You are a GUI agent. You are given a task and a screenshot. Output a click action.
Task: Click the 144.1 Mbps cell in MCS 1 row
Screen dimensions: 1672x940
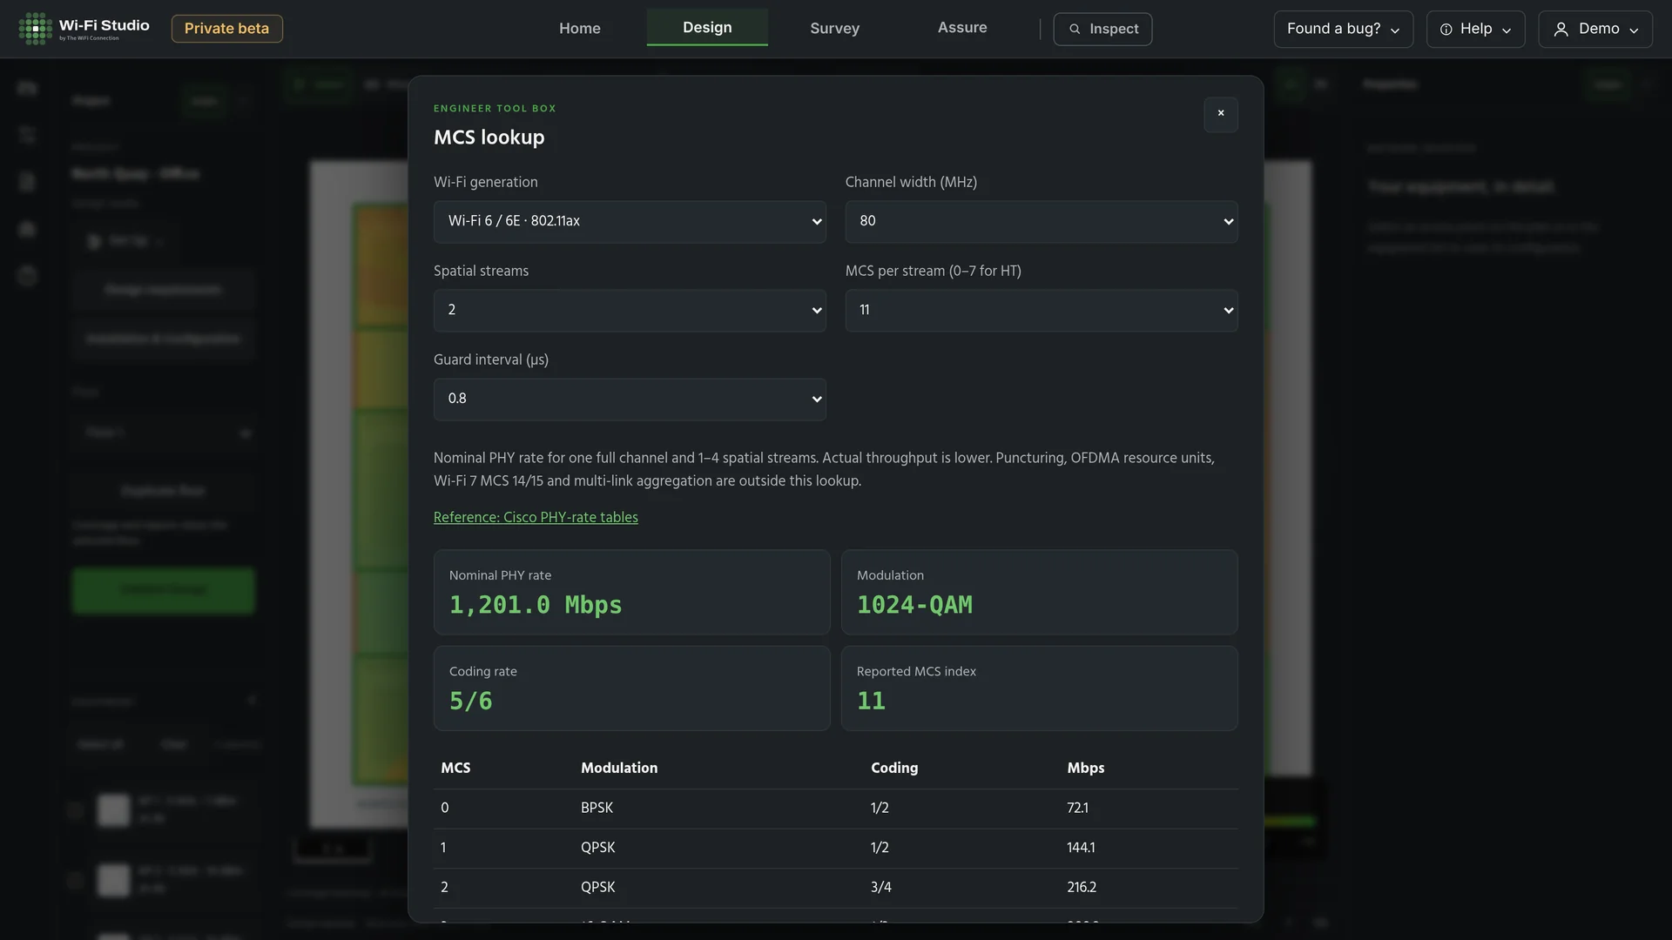coord(1081,848)
